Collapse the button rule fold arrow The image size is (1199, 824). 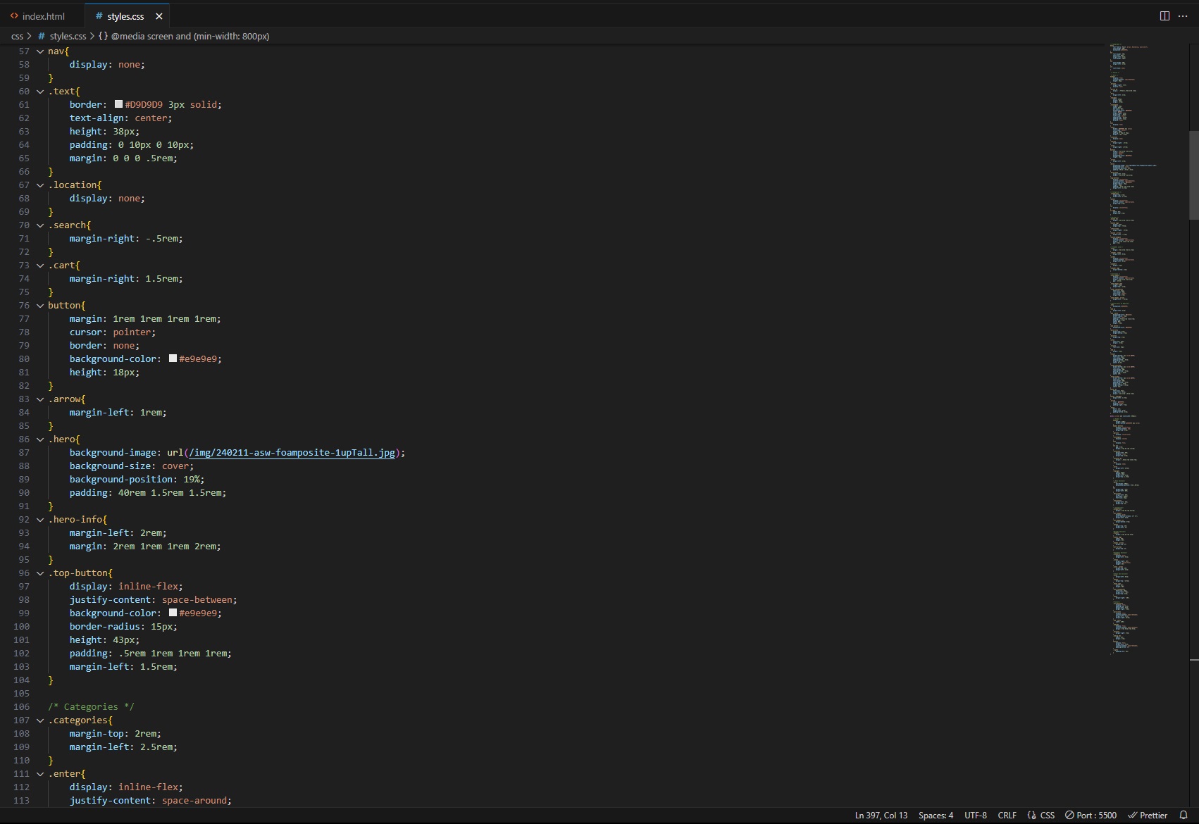(40, 306)
